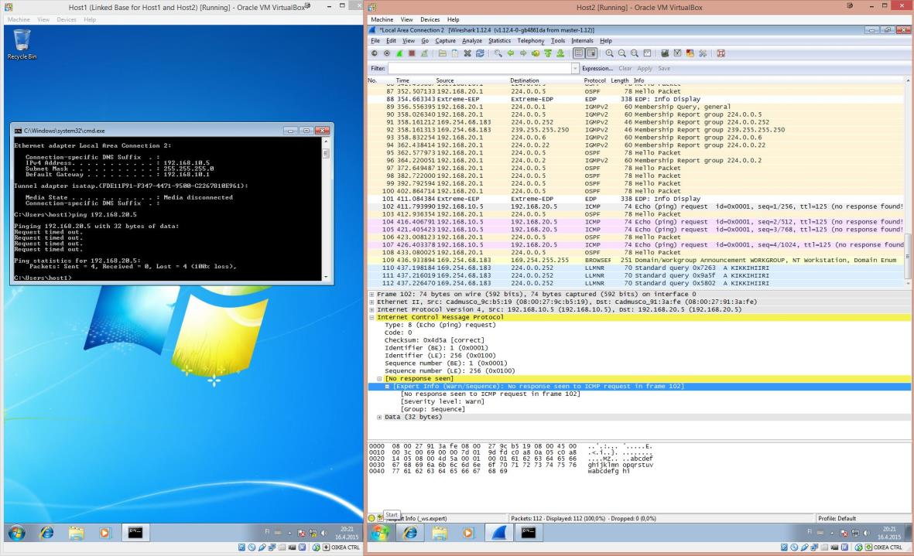Open the Wireshark Capture menu
Image resolution: width=914 pixels, height=556 pixels.
tap(445, 41)
